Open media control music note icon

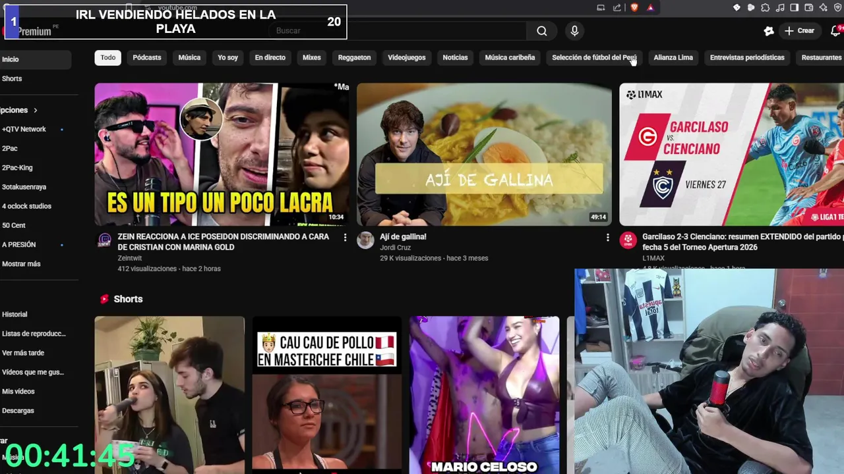[x=779, y=8]
